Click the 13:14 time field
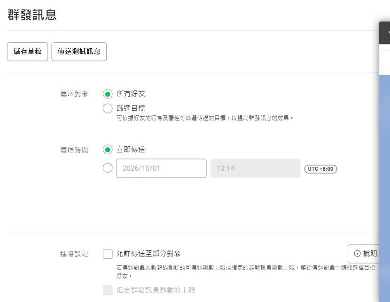 256,168
